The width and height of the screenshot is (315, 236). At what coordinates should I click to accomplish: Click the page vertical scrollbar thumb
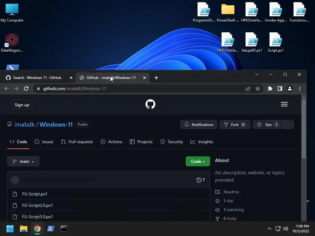(x=304, y=129)
